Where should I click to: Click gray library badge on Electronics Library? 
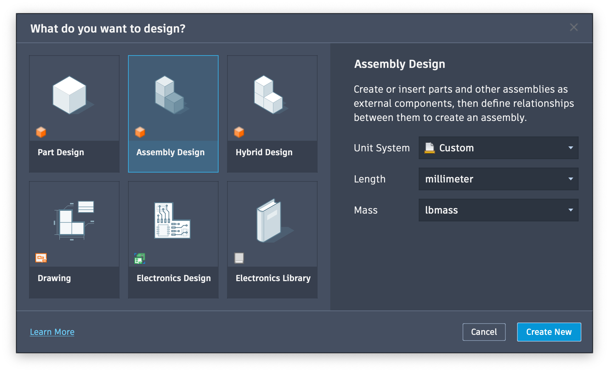[x=239, y=258]
